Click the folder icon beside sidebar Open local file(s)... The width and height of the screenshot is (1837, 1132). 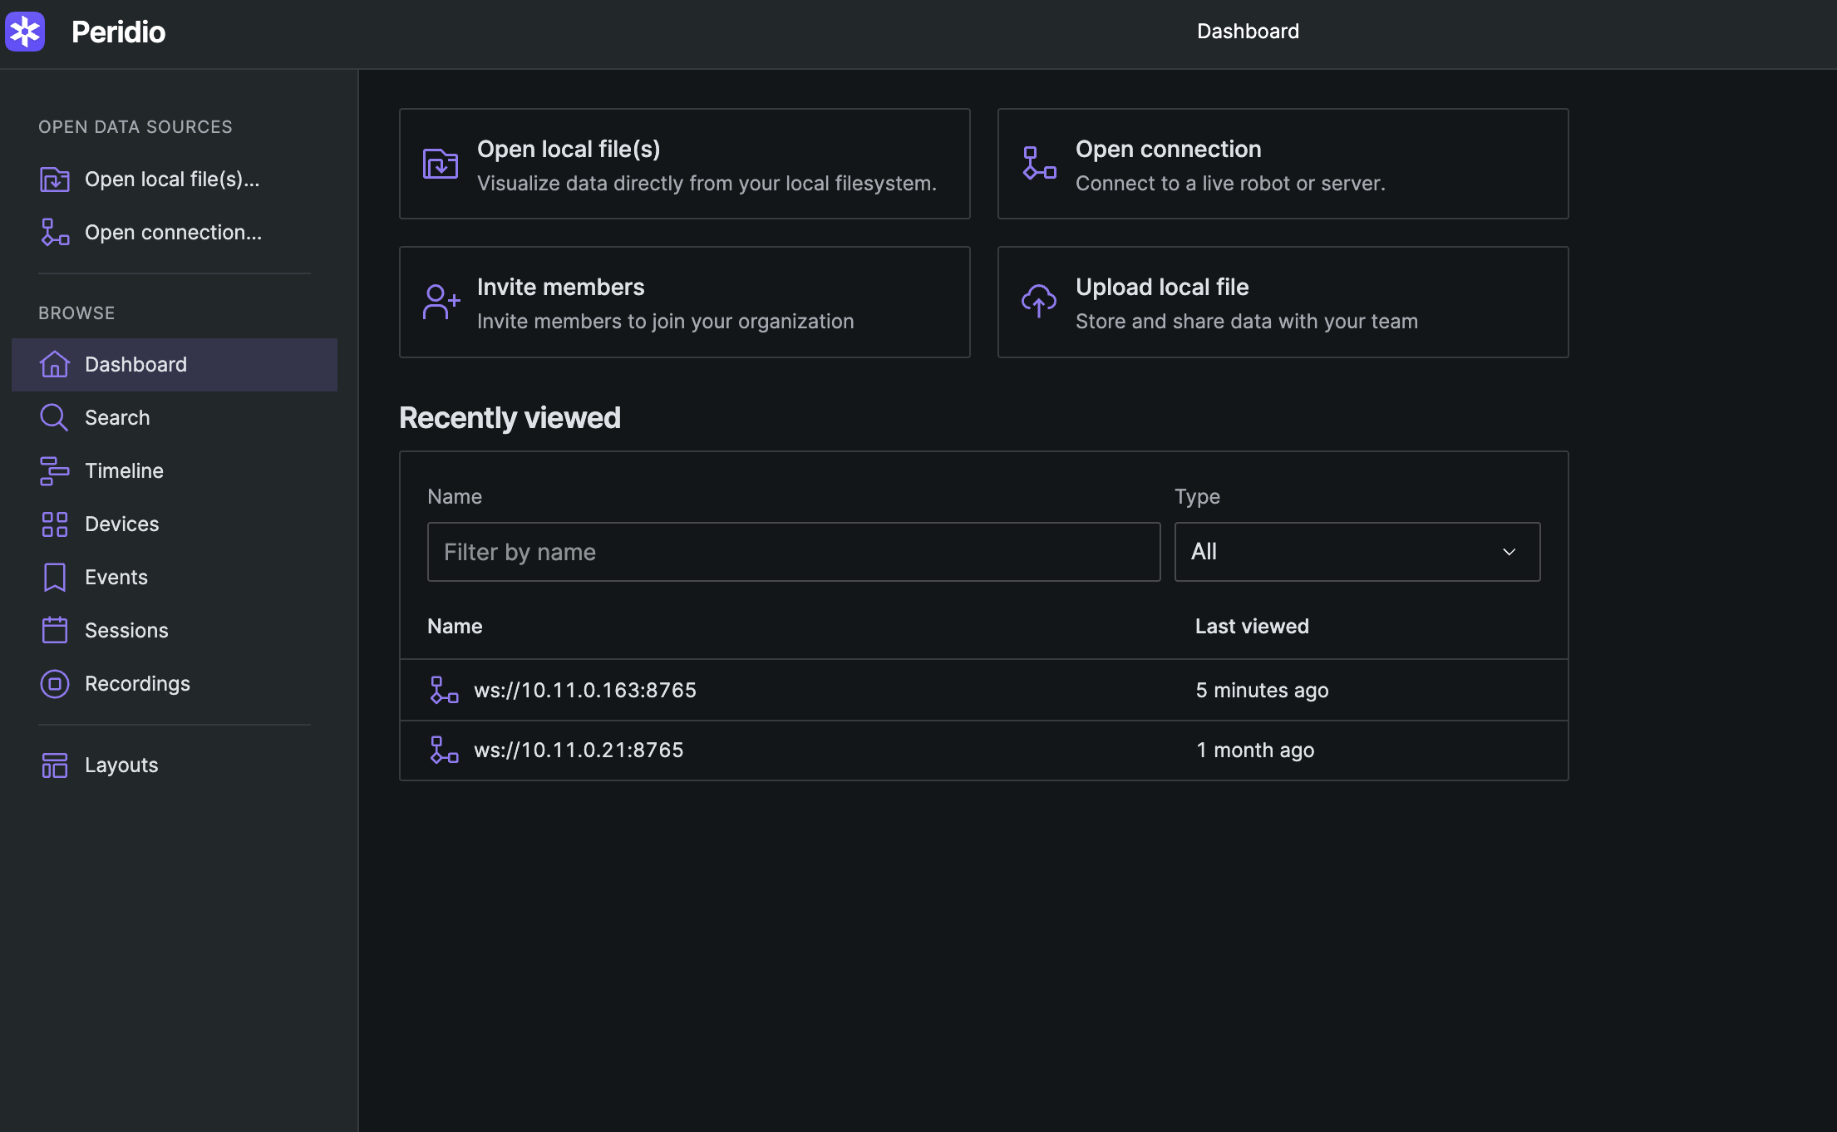coord(55,180)
